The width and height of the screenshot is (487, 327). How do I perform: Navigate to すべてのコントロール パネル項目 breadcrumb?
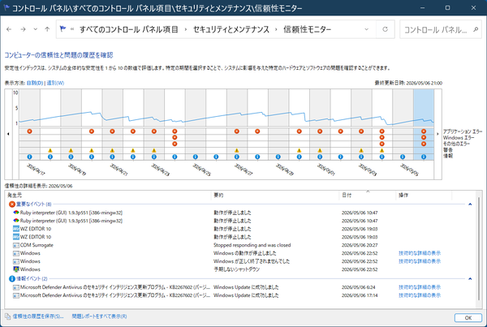(128, 29)
